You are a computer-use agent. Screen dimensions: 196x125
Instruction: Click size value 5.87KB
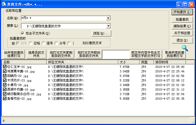point(124,76)
